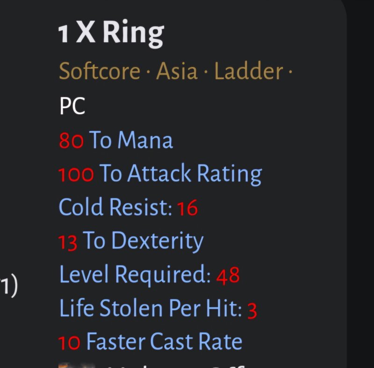Click the 'Level Required: 48' line
This screenshot has height=368, width=374.
tap(150, 275)
